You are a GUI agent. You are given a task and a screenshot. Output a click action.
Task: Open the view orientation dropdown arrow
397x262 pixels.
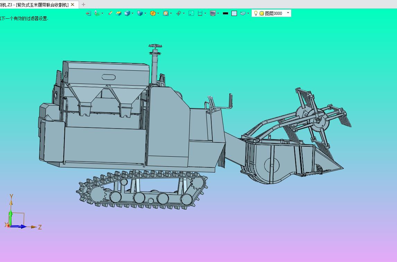145,13
